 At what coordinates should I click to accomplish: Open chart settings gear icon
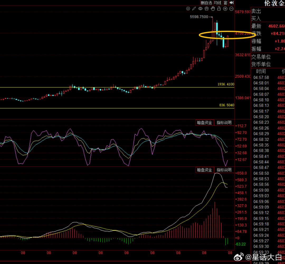(188, 9)
